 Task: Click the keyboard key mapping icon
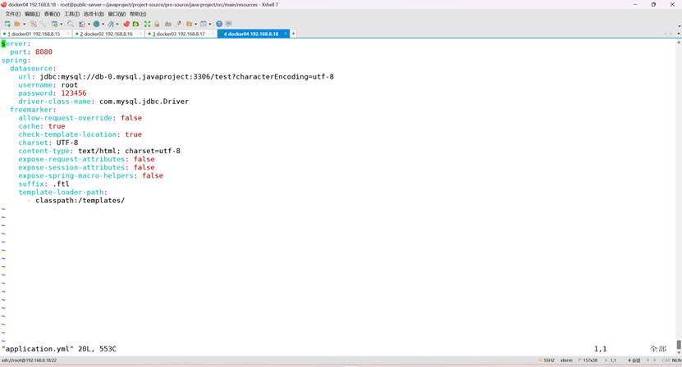pyautogui.click(x=168, y=24)
